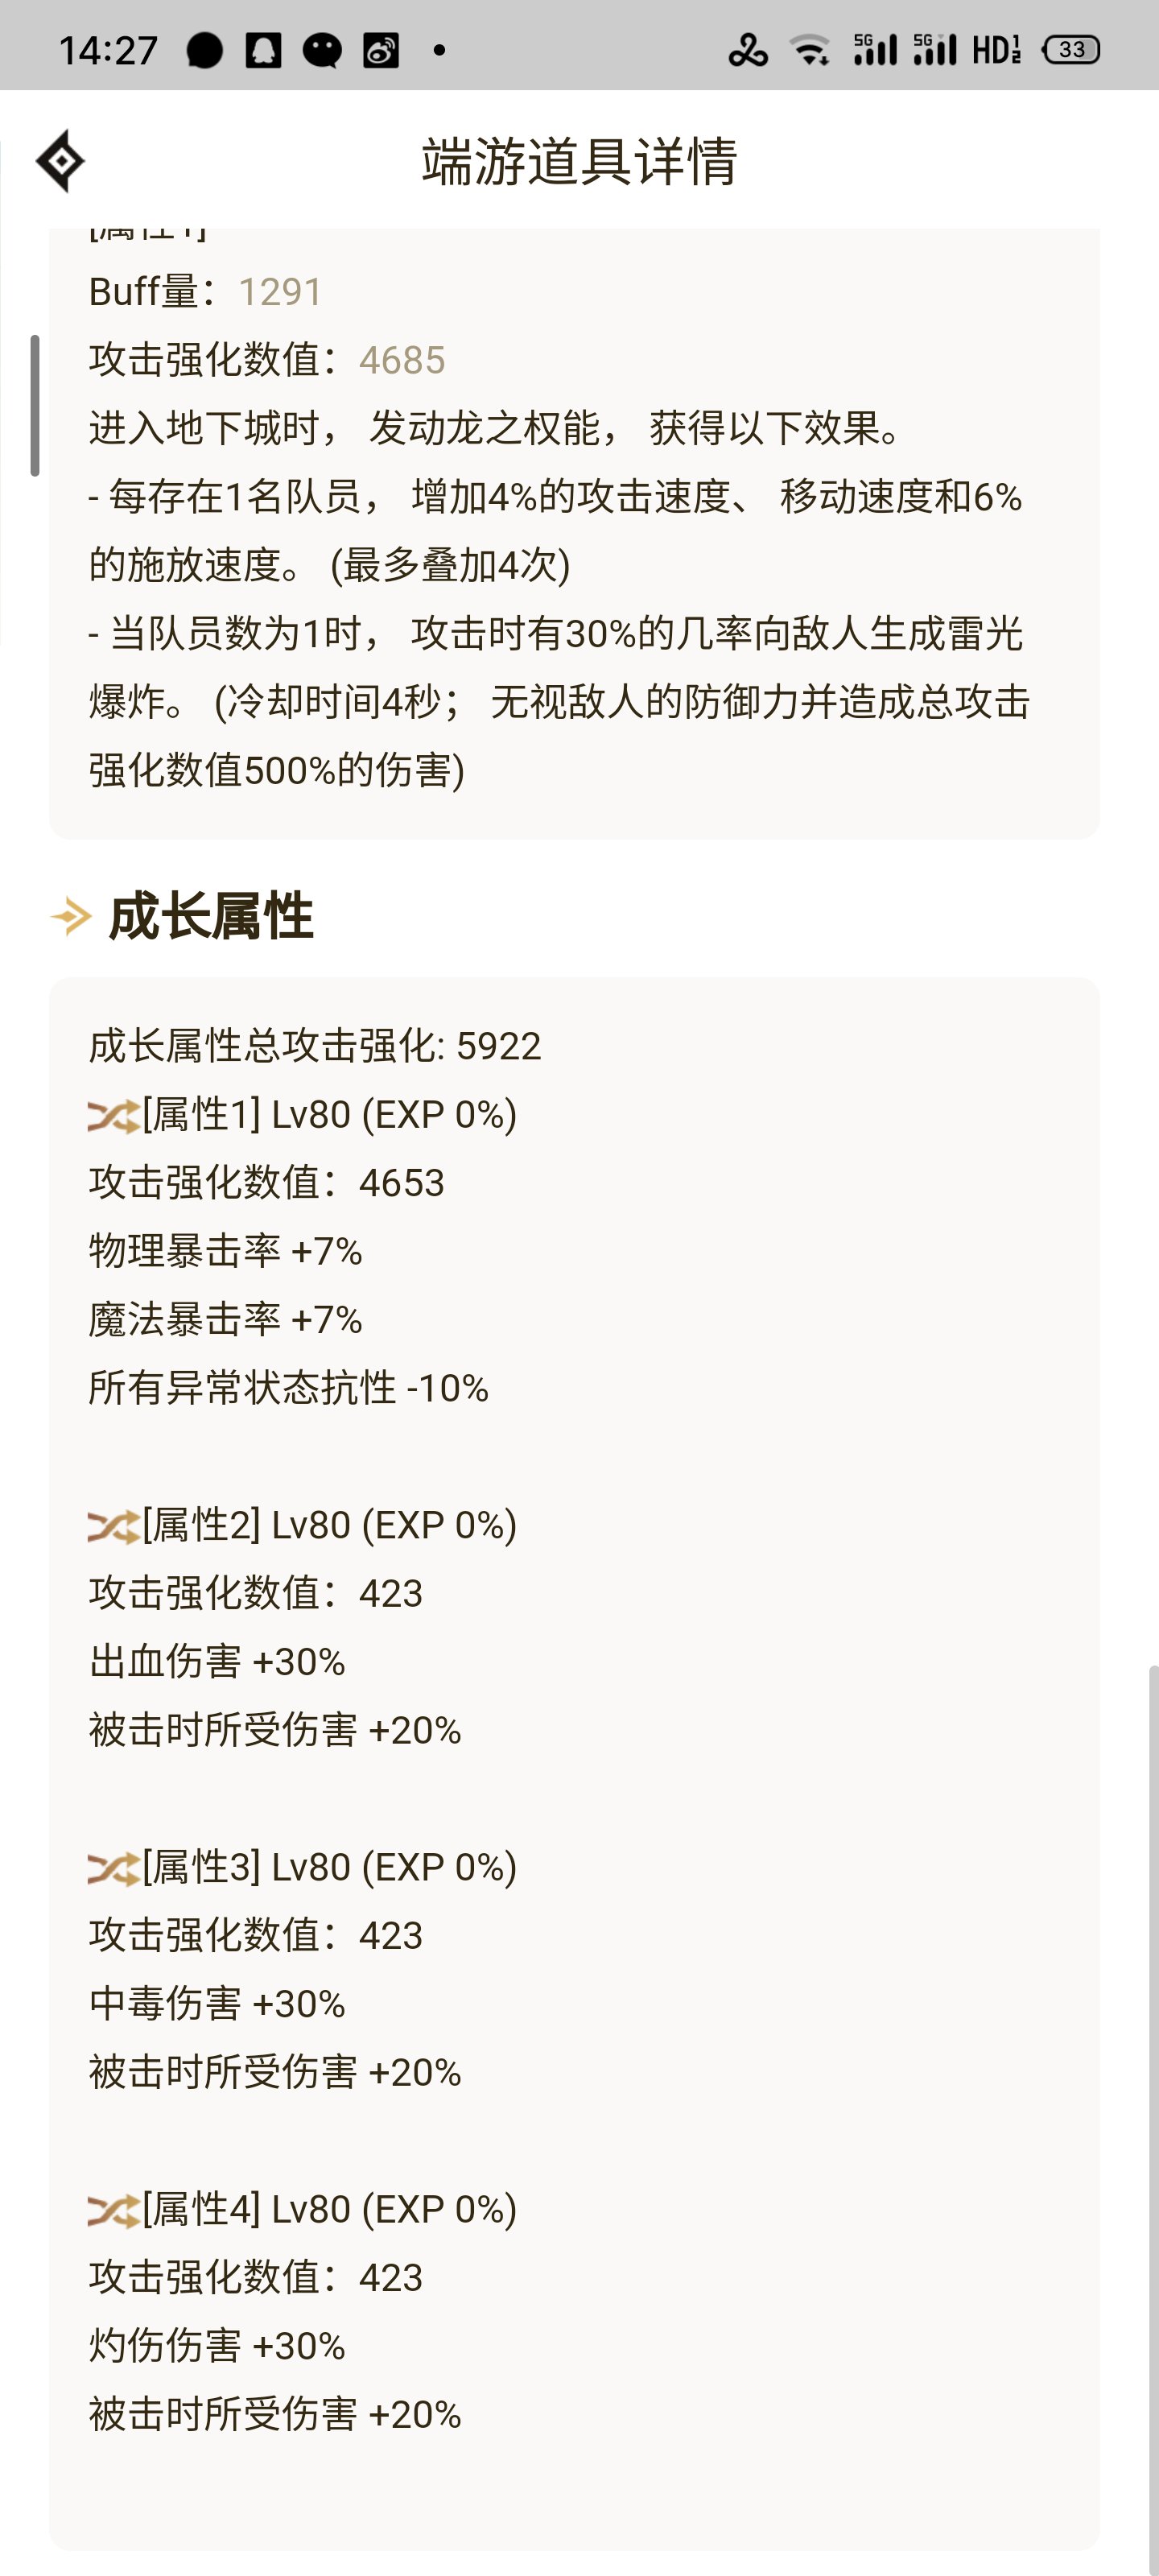Select the 端游道具详情 page title
Viewport: 1159px width, 2576px height.
[579, 161]
